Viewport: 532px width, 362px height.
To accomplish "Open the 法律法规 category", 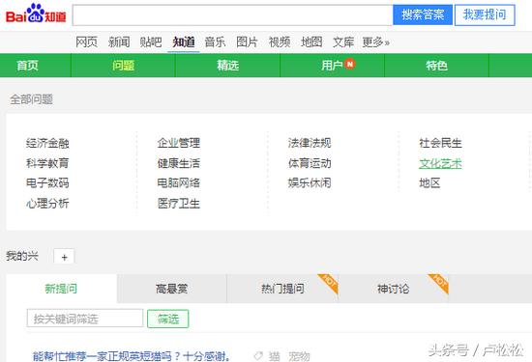I will click(310, 143).
